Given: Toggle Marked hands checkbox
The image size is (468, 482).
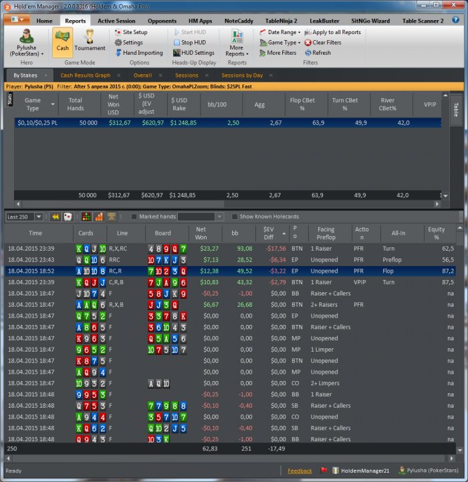Looking at the screenshot, I should click(x=134, y=217).
